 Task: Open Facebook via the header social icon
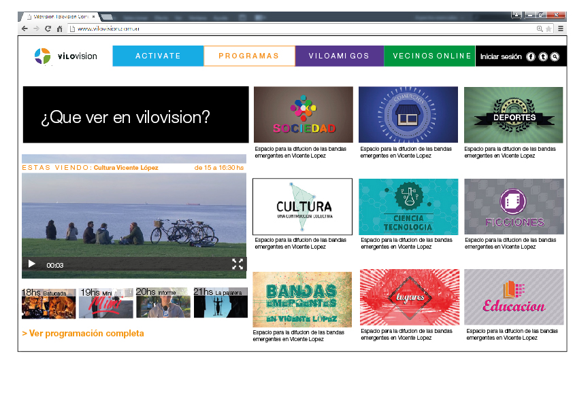point(531,56)
